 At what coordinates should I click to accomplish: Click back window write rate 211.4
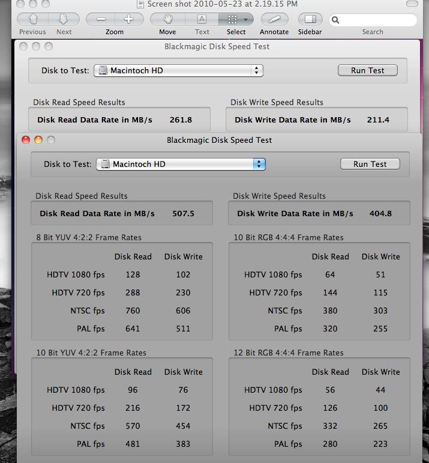coord(378,120)
